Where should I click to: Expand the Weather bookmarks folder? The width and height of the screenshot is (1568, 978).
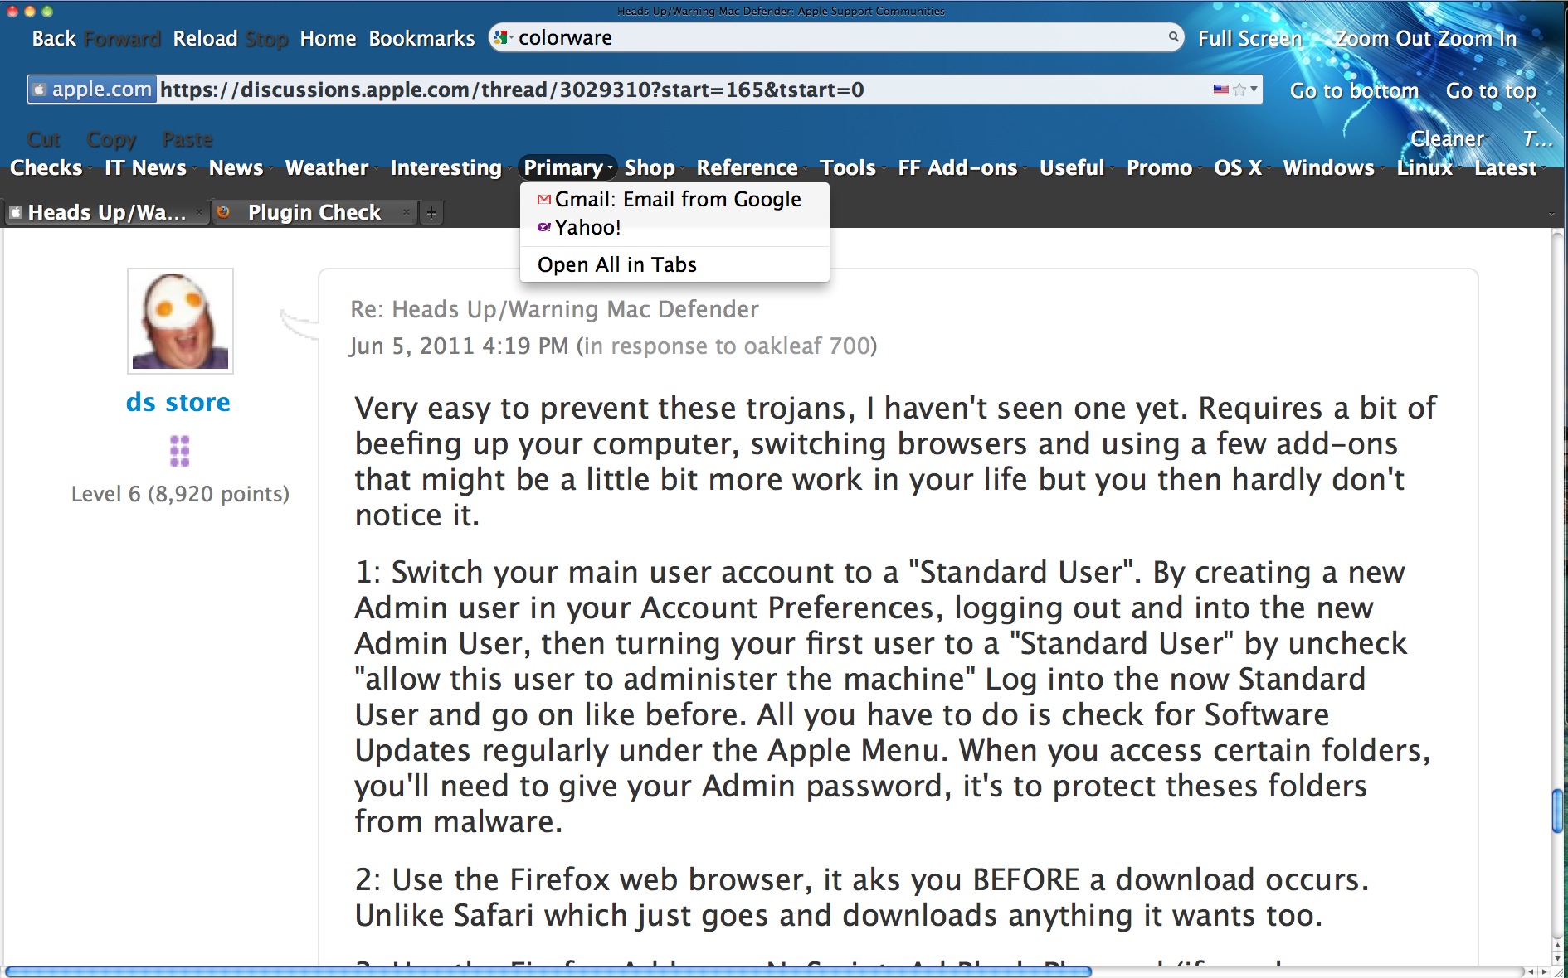(x=327, y=168)
